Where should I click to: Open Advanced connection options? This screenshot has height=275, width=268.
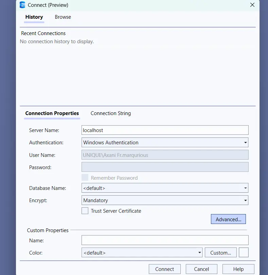(x=228, y=219)
